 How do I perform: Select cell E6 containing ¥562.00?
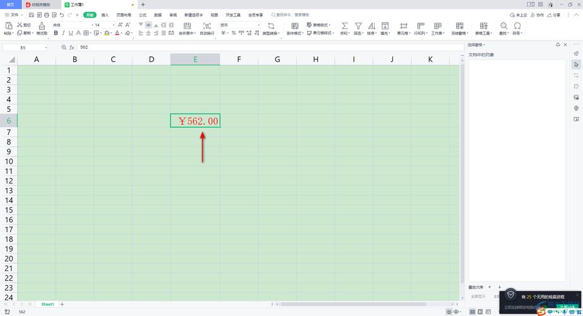(195, 121)
